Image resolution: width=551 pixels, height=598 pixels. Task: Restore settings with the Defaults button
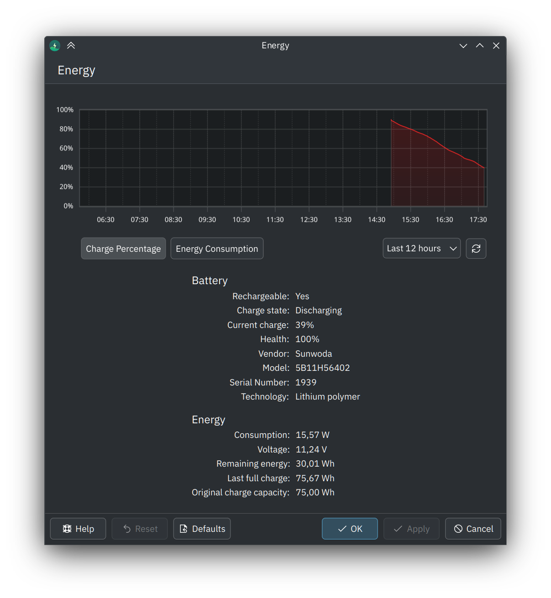tap(202, 529)
